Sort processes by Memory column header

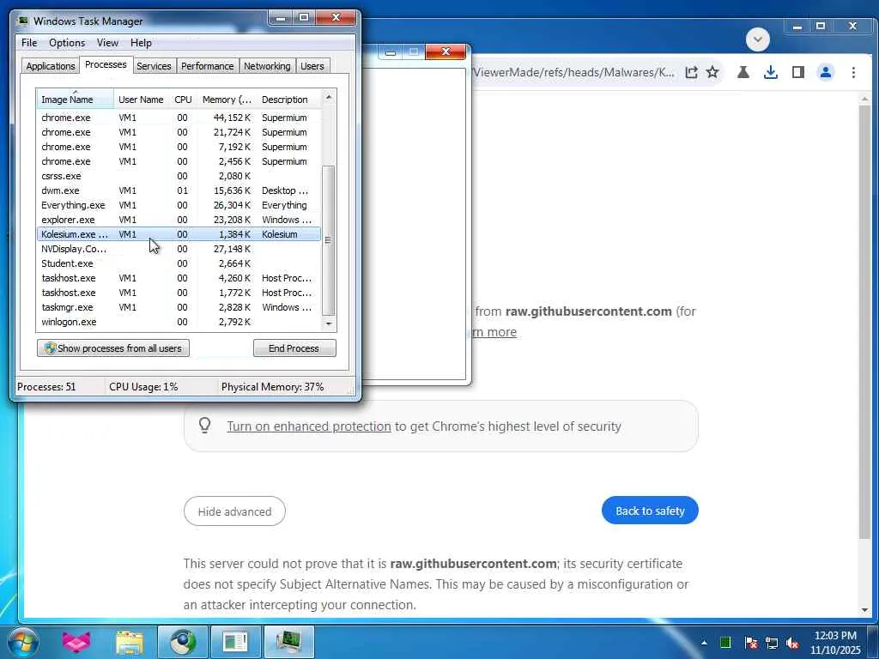(x=227, y=100)
